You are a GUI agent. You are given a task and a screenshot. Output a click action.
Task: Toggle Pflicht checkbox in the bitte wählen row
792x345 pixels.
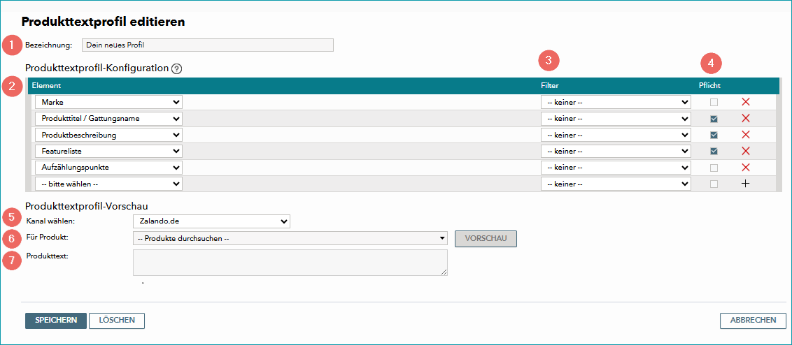[x=714, y=184]
